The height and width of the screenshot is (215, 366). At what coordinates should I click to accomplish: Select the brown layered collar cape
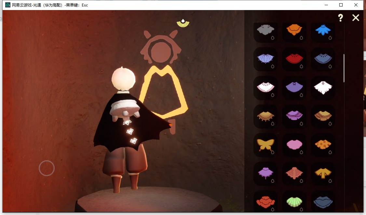pos(323,116)
